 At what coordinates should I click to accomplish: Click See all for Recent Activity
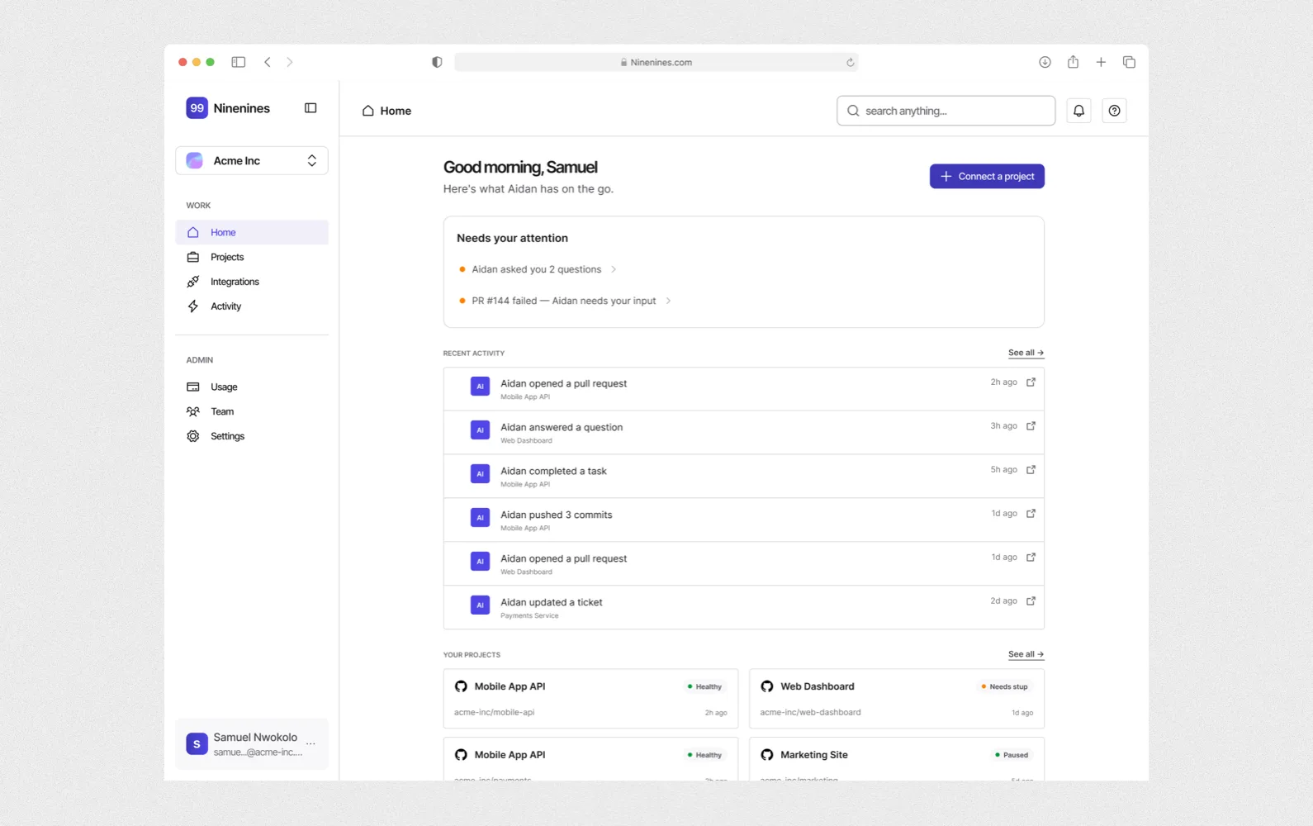tap(1026, 353)
